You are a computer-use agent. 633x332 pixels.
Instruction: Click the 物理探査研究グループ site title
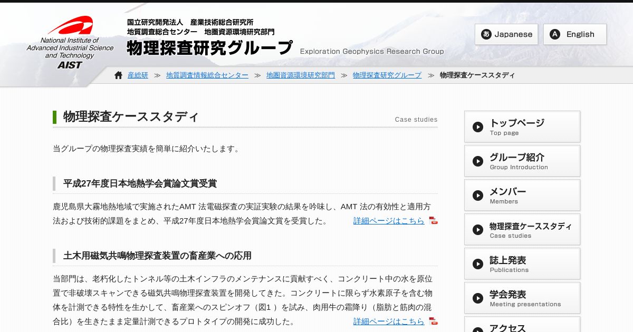tap(209, 48)
